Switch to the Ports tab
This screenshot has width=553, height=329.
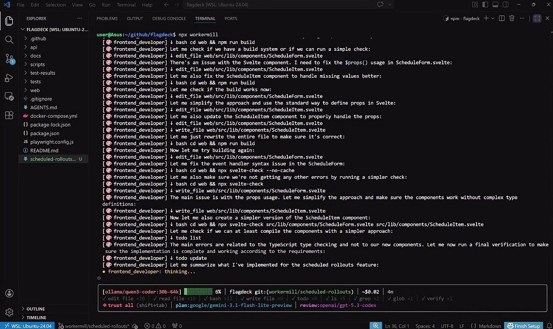[231, 18]
